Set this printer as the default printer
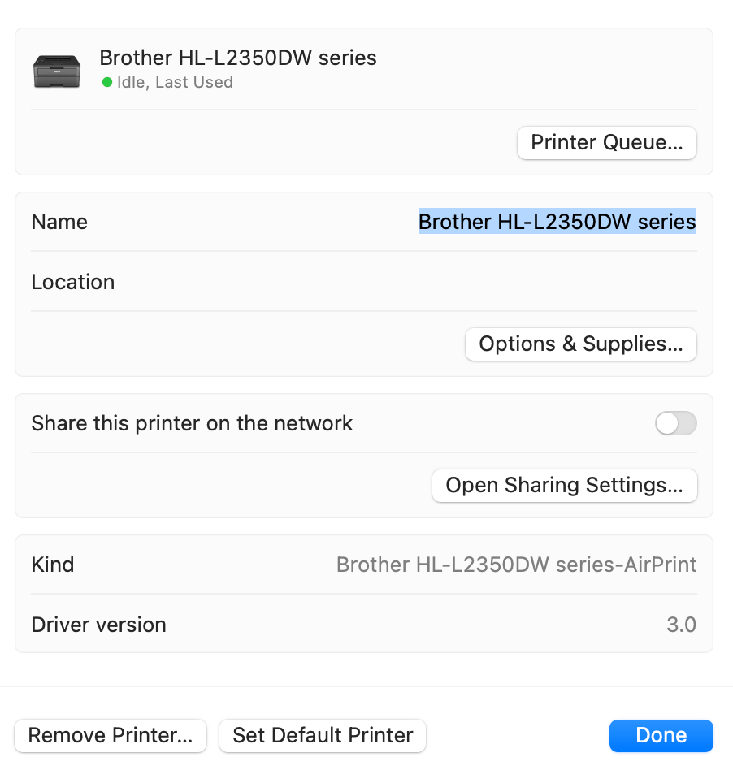The height and width of the screenshot is (770, 733). click(x=322, y=735)
